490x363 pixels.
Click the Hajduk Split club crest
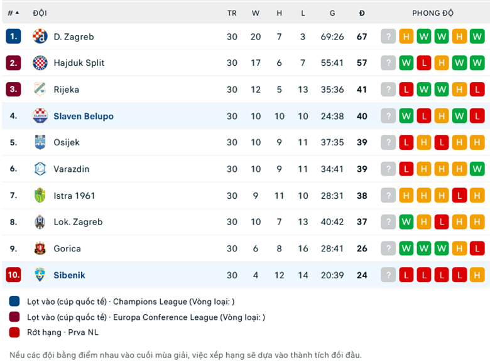click(40, 63)
